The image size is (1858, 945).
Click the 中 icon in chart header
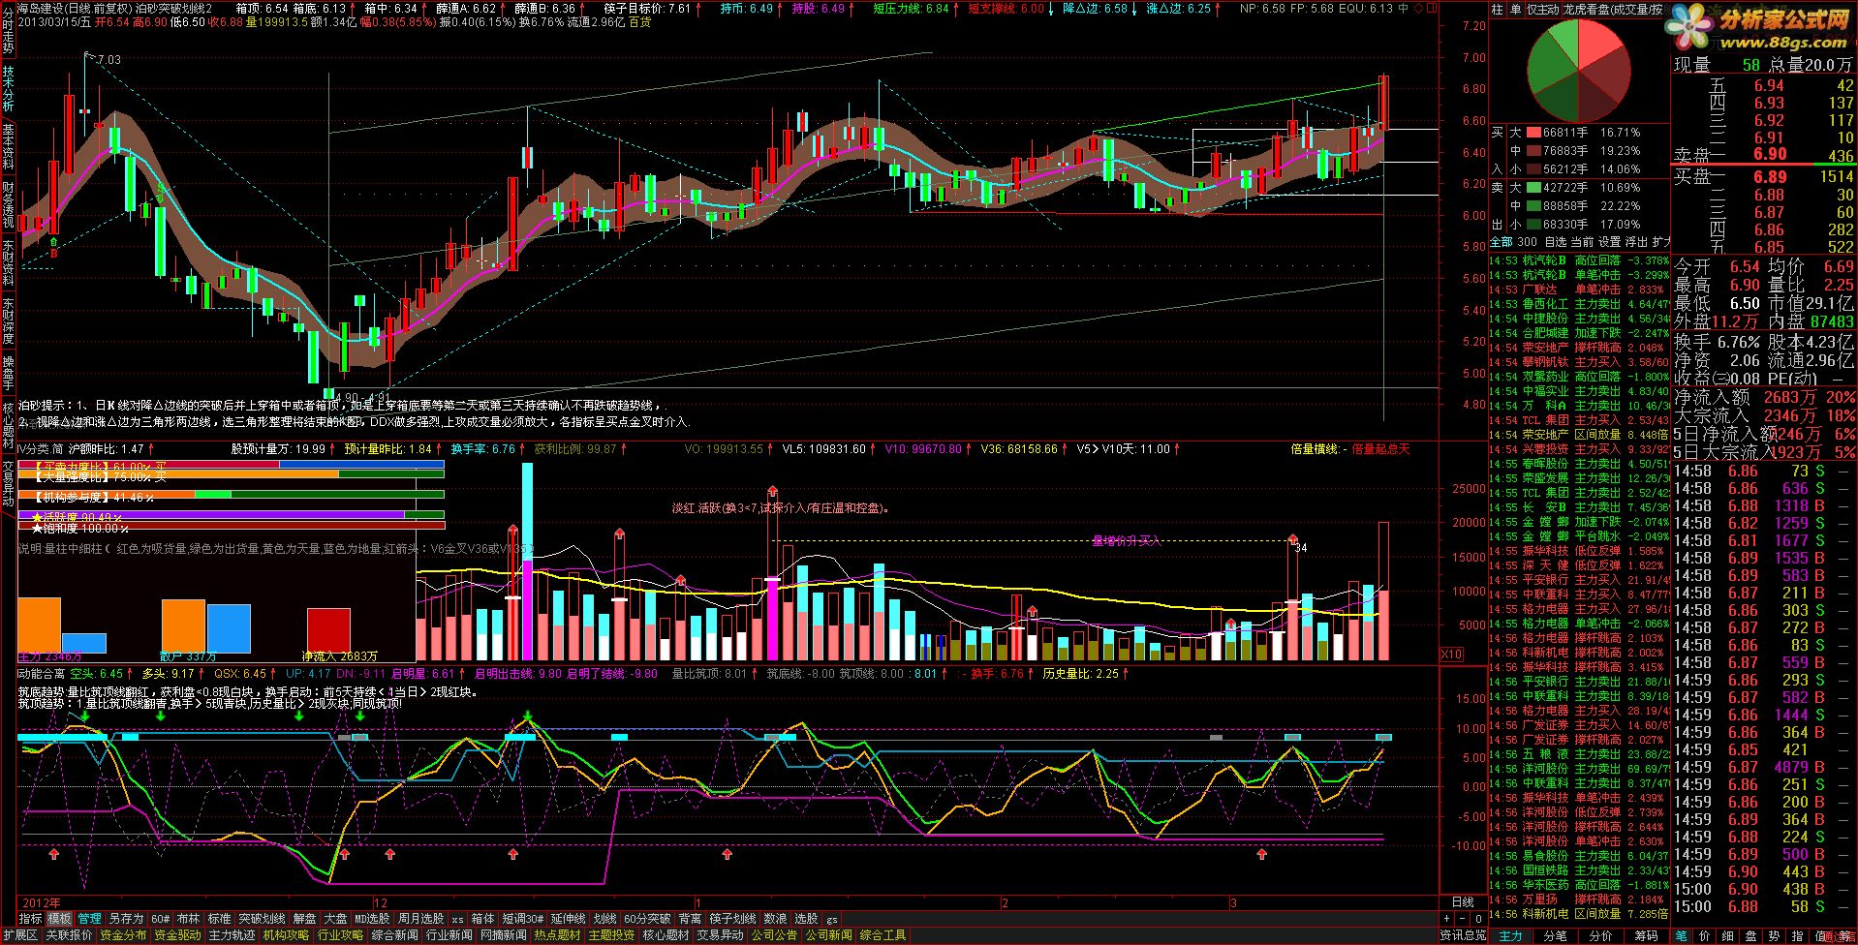pos(1404,8)
